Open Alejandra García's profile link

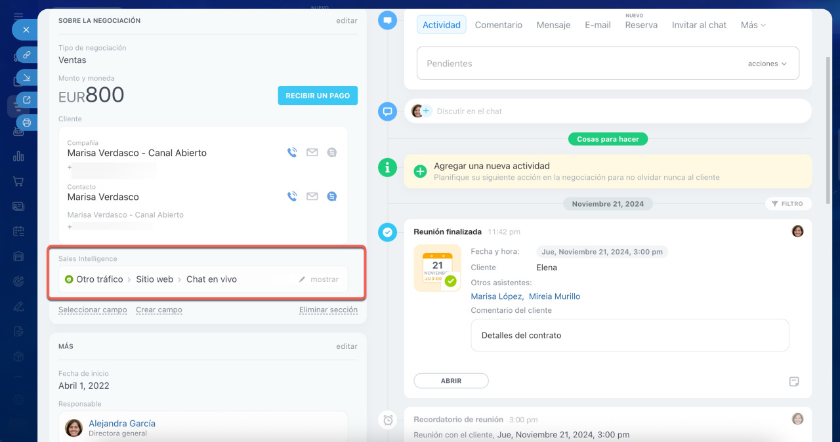click(x=122, y=424)
